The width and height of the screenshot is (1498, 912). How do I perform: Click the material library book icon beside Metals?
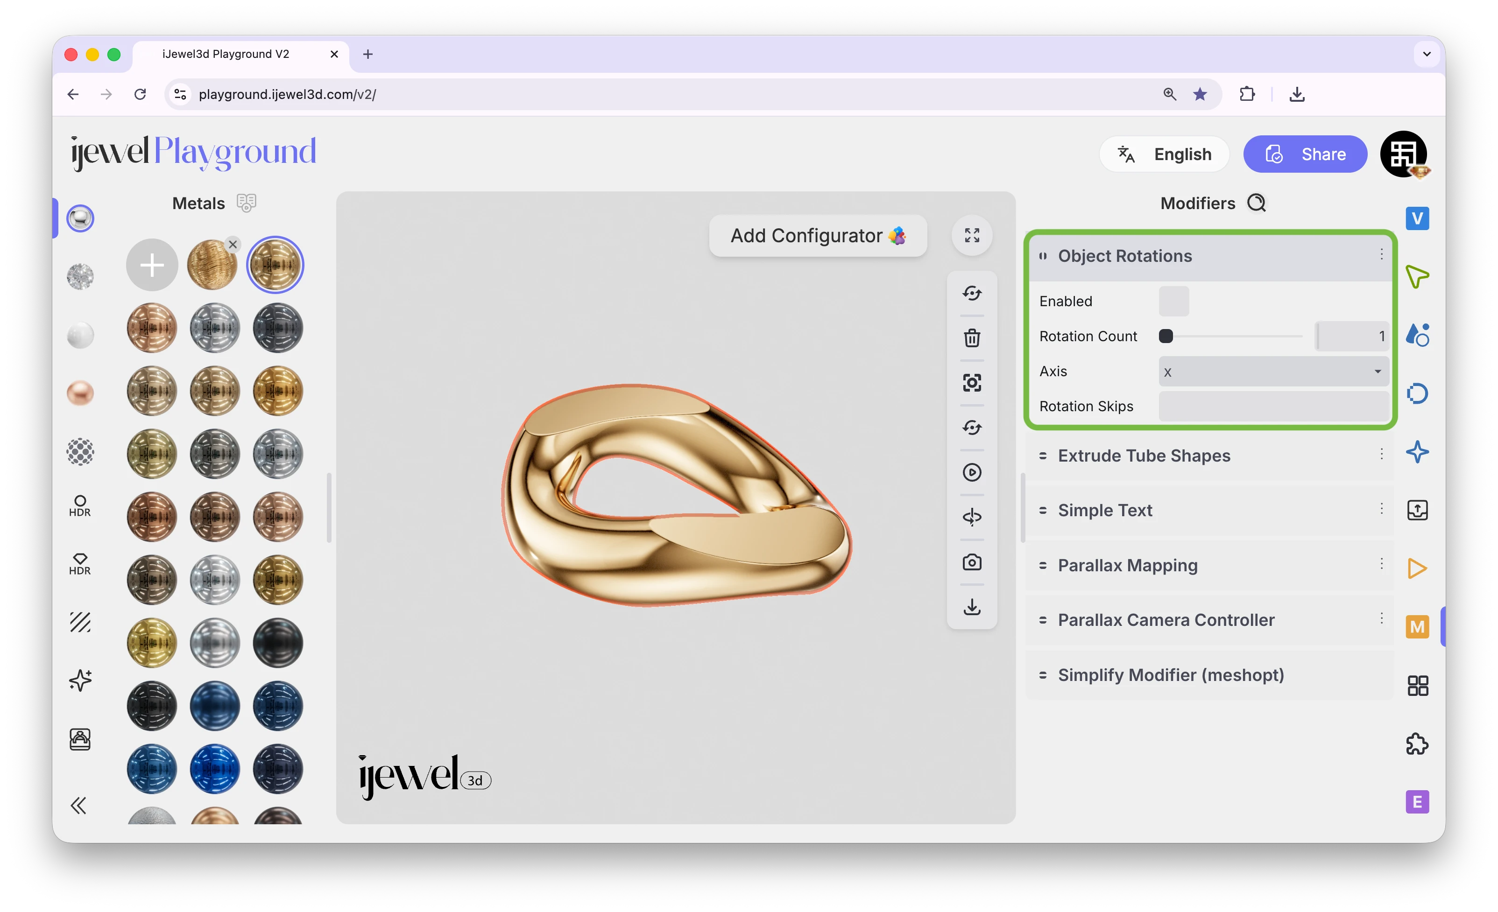click(246, 203)
